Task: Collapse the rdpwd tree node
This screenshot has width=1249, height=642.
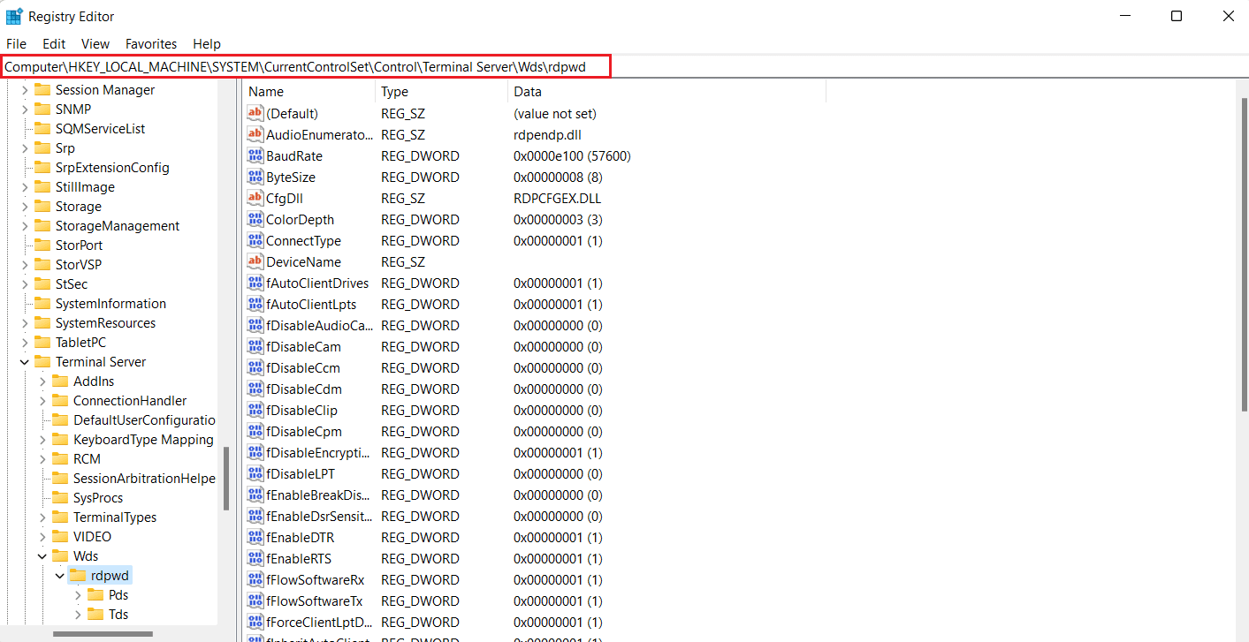Action: 60,576
